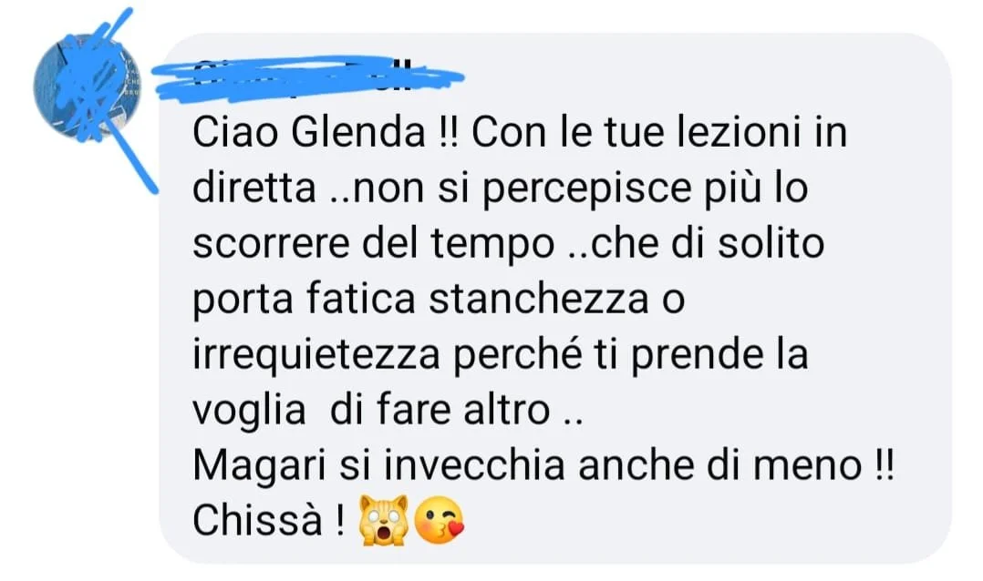Viewport: 983px width, 581px height.
Task: Click the word "stanchezza"
Action: click(539, 298)
